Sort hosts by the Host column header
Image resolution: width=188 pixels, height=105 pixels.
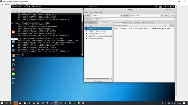point(91,26)
